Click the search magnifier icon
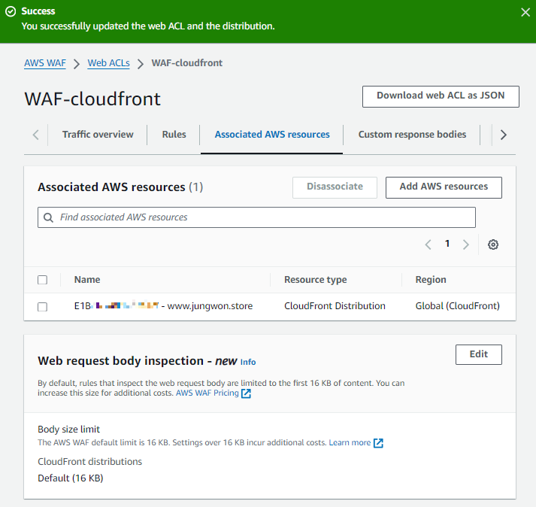The width and height of the screenshot is (536, 507). (x=49, y=217)
